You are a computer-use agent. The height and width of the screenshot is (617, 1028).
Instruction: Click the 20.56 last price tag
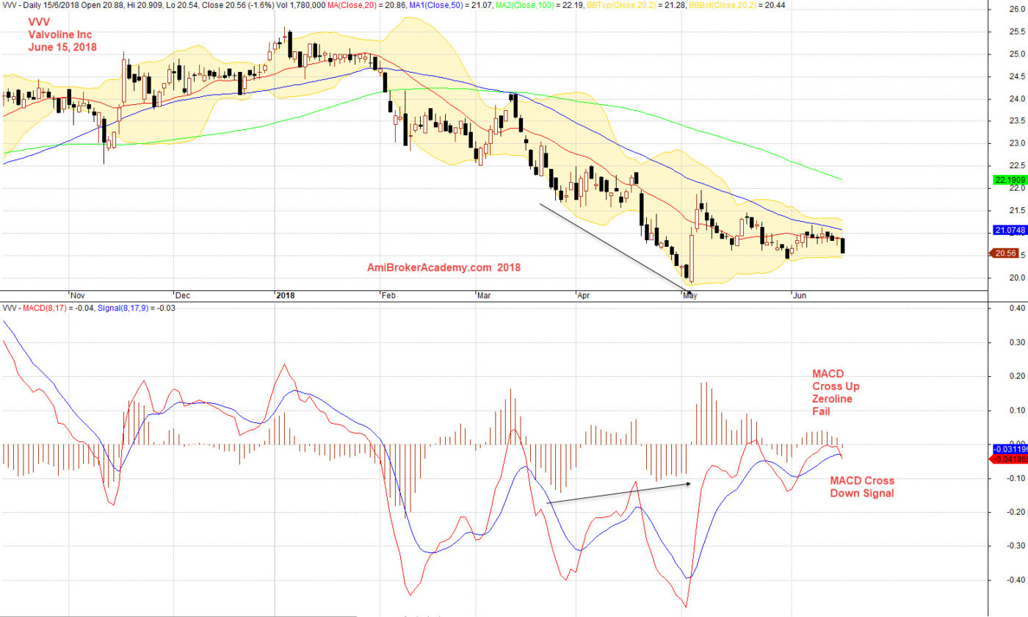coord(1005,253)
